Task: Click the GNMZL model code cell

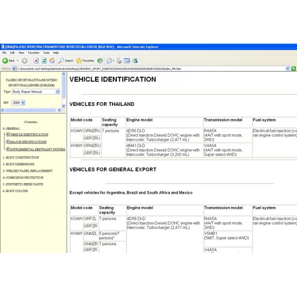Action: point(91,236)
